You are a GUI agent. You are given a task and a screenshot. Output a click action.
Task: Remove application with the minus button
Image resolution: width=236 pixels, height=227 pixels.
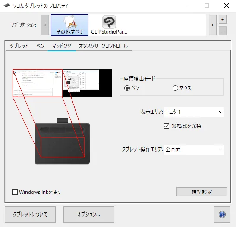click(223, 31)
